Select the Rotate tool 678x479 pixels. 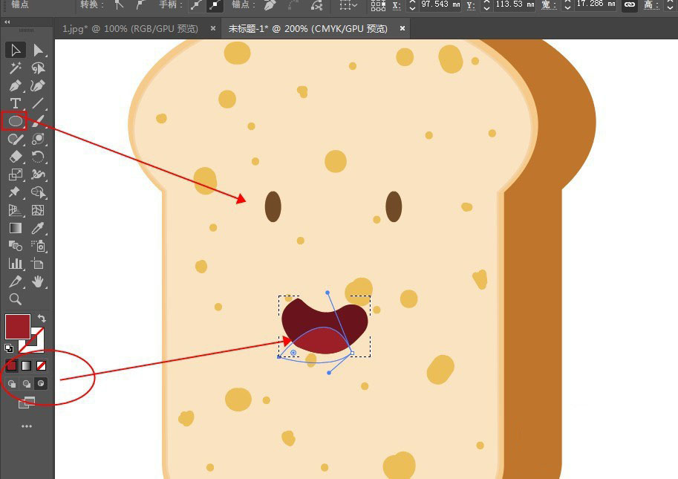(x=38, y=157)
